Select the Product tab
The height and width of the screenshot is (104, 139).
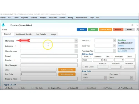pos(8,34)
